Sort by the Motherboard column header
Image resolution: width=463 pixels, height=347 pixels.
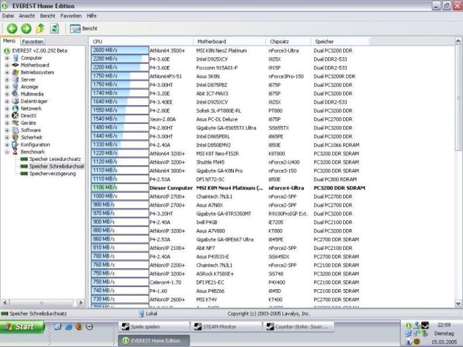pyautogui.click(x=229, y=41)
